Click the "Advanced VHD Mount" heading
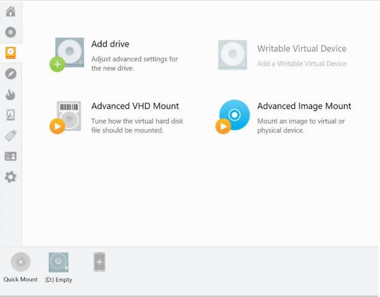Image resolution: width=380 pixels, height=297 pixels. click(x=135, y=106)
